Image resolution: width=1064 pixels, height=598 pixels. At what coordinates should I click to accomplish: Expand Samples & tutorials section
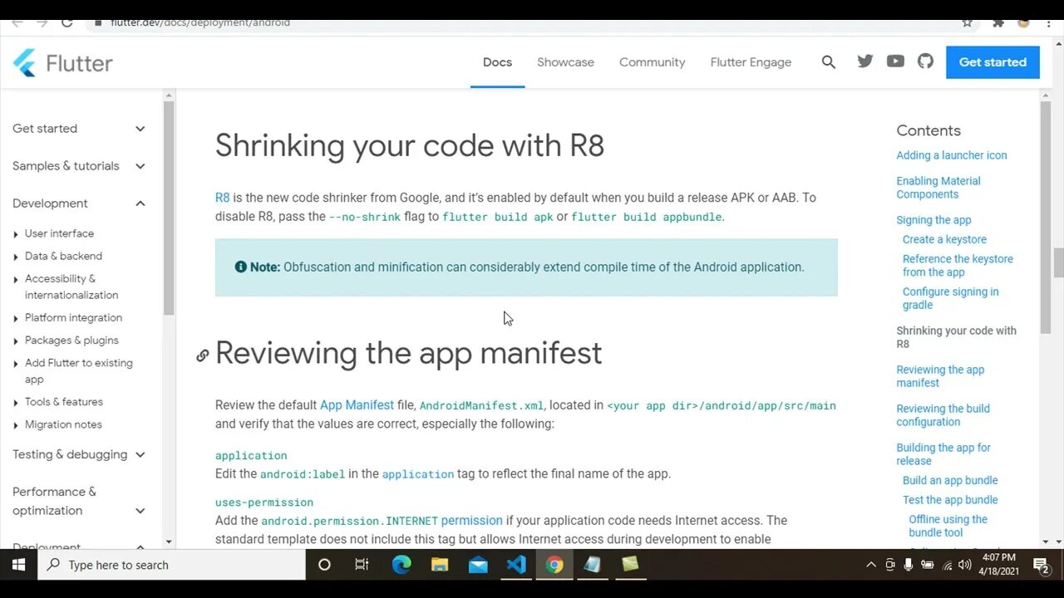79,166
